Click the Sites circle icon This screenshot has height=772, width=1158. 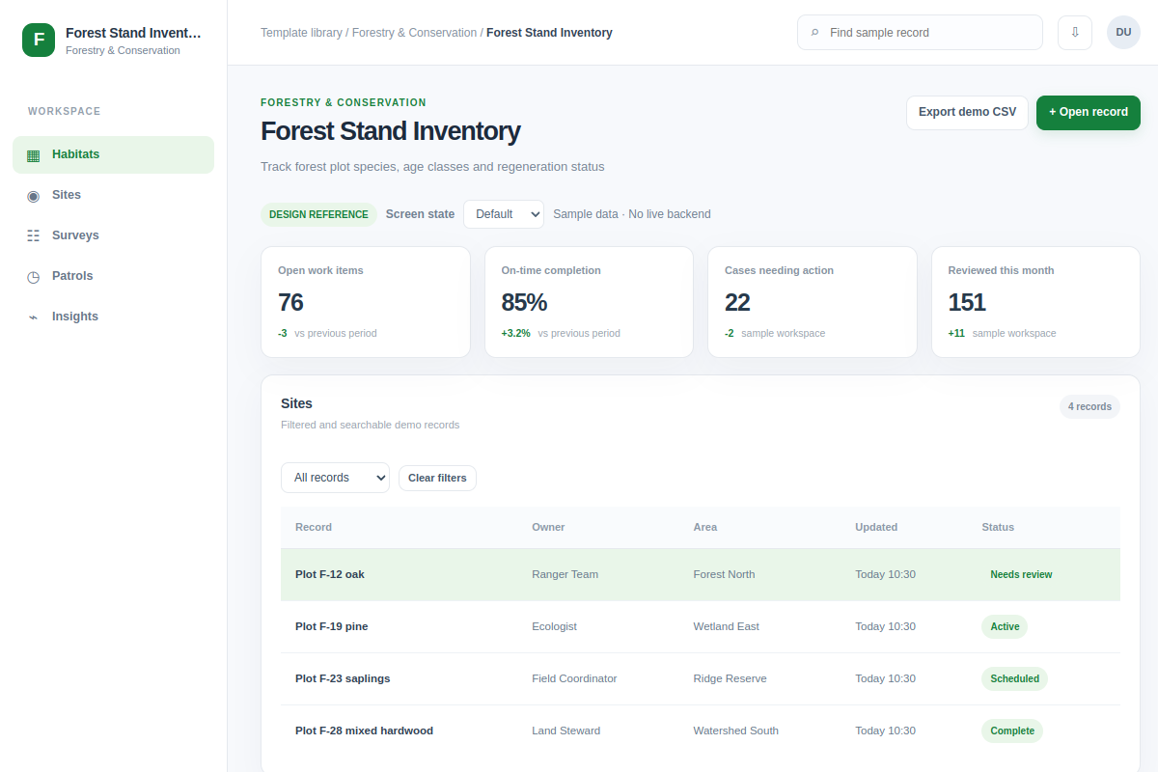[x=33, y=195]
